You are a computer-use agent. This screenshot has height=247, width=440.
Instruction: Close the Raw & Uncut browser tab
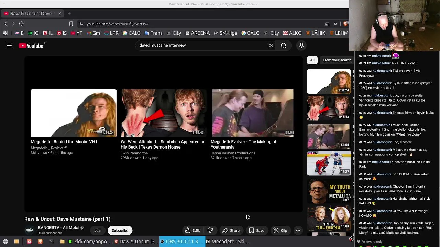click(x=59, y=13)
